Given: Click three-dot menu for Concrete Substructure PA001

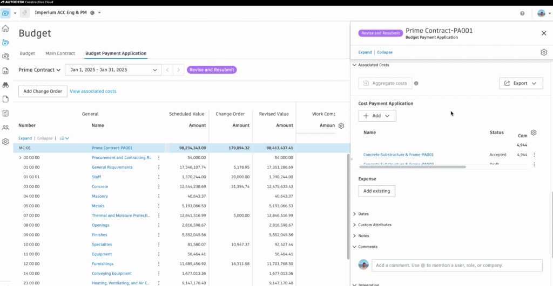Looking at the screenshot, I should tap(534, 155).
